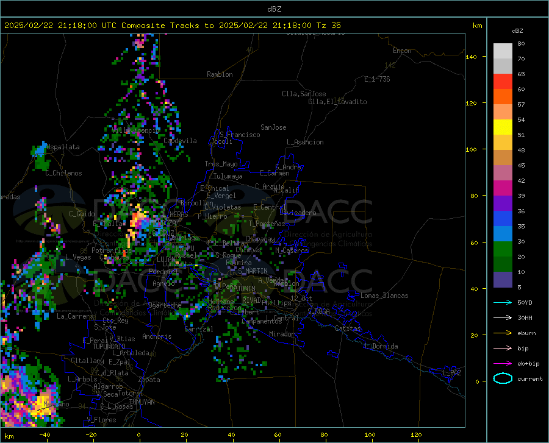The height and width of the screenshot is (443, 549).
Task: Click the 'Encon' map label
Action: tap(402, 51)
